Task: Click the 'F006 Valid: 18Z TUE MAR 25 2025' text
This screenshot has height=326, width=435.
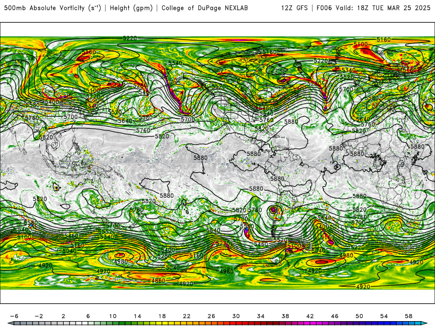Action: pos(374,8)
